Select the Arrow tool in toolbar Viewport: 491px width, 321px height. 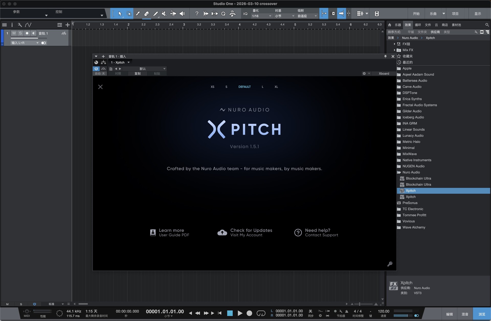[120, 14]
